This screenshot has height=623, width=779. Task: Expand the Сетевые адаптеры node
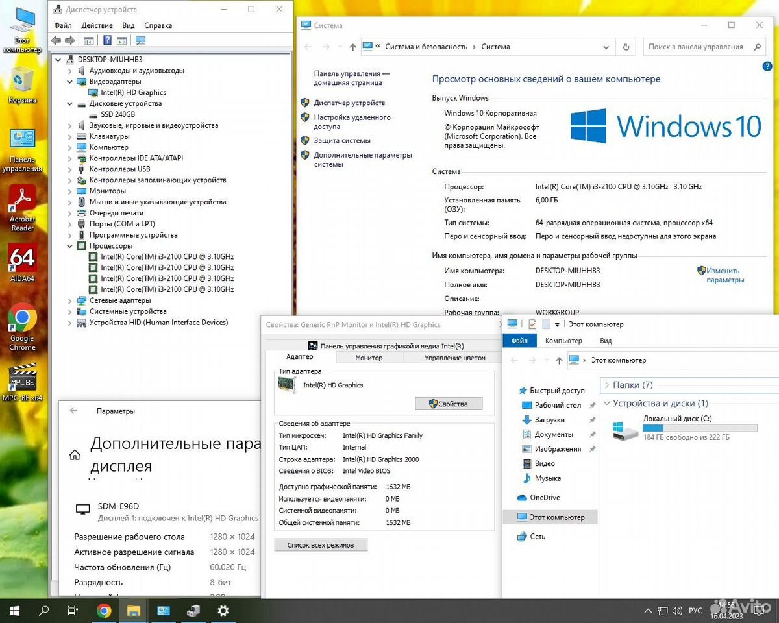pos(70,300)
